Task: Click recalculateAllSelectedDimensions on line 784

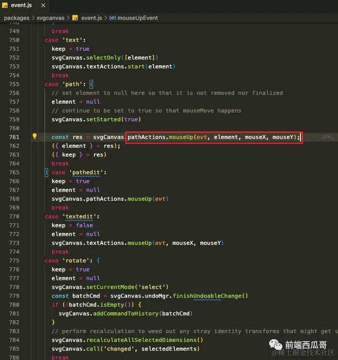Action: pos(142,340)
